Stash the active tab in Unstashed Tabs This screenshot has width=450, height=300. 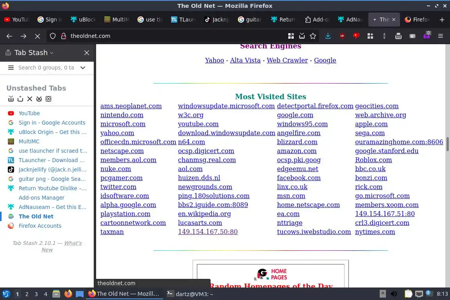[20, 99]
